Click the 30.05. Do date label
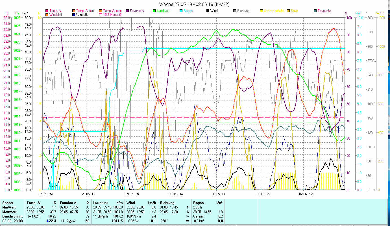 click(x=176, y=194)
